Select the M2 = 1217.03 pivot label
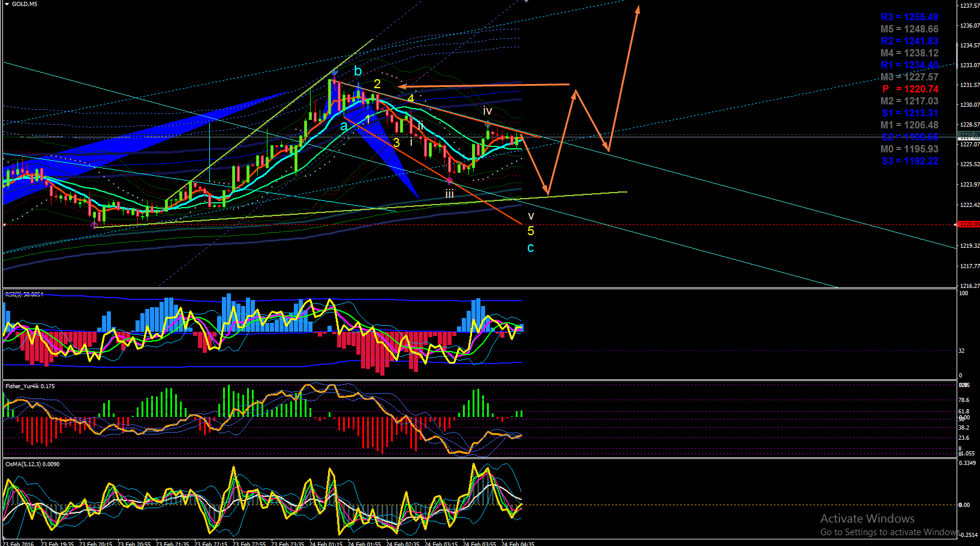 pyautogui.click(x=909, y=101)
